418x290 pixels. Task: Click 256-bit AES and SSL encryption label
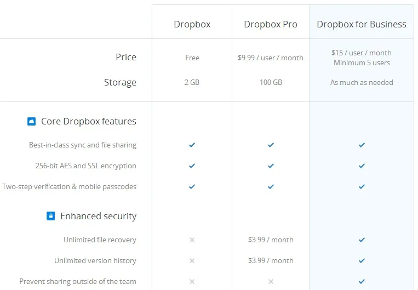click(86, 166)
